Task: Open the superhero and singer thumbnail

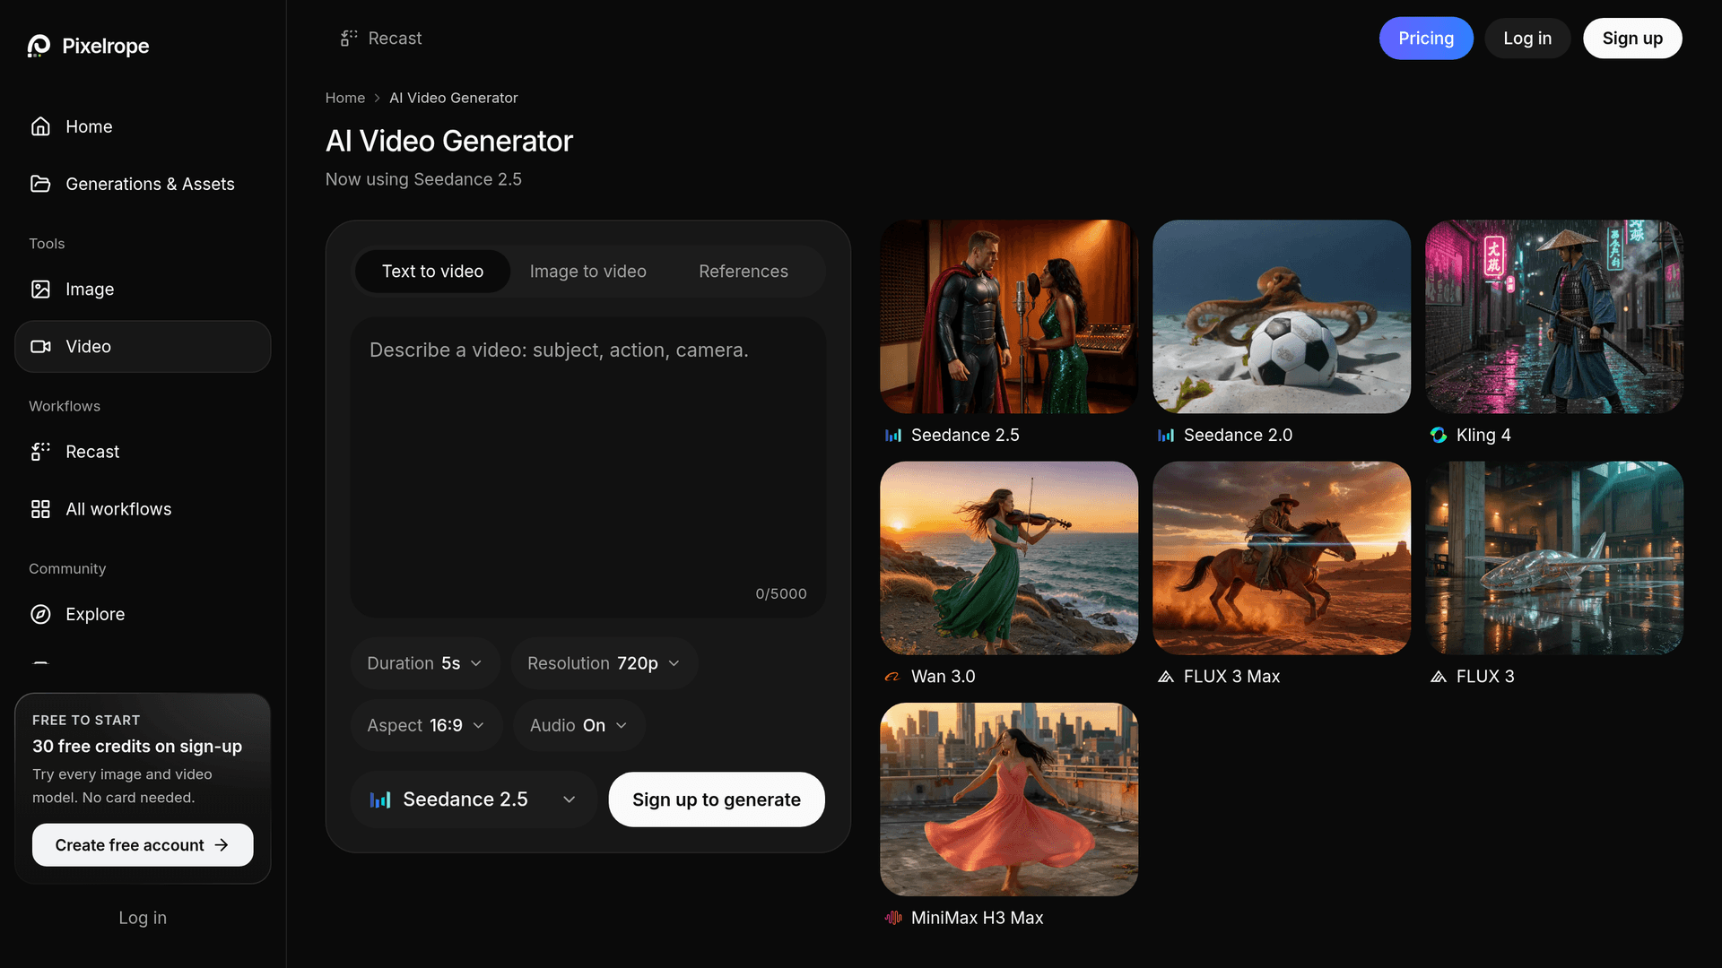Action: pyautogui.click(x=1009, y=316)
